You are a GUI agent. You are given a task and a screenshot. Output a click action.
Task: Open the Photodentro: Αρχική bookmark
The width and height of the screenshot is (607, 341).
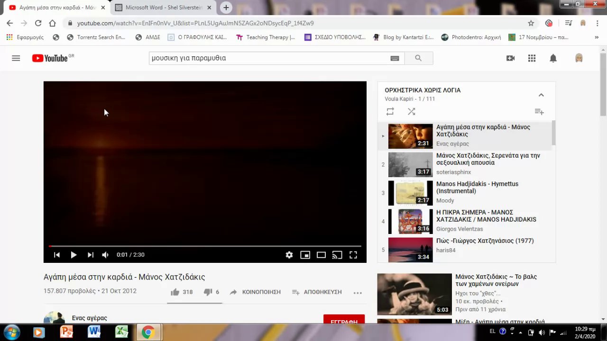(470, 37)
